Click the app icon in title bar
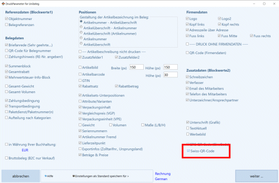This screenshot has width=279, height=183. click(3, 4)
